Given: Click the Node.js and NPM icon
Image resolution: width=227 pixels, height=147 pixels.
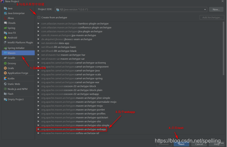Looking at the screenshot, I should (5, 89).
